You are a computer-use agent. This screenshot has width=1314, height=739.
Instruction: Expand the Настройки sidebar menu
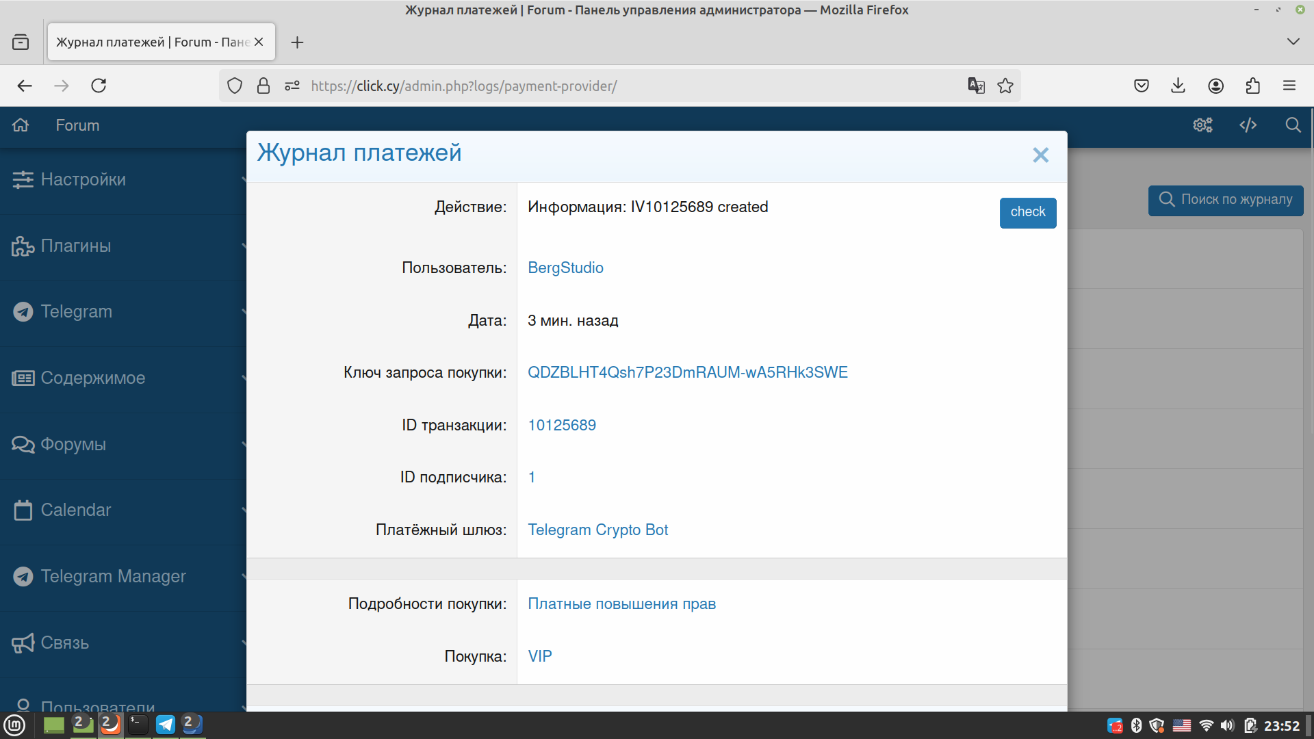pyautogui.click(x=82, y=180)
